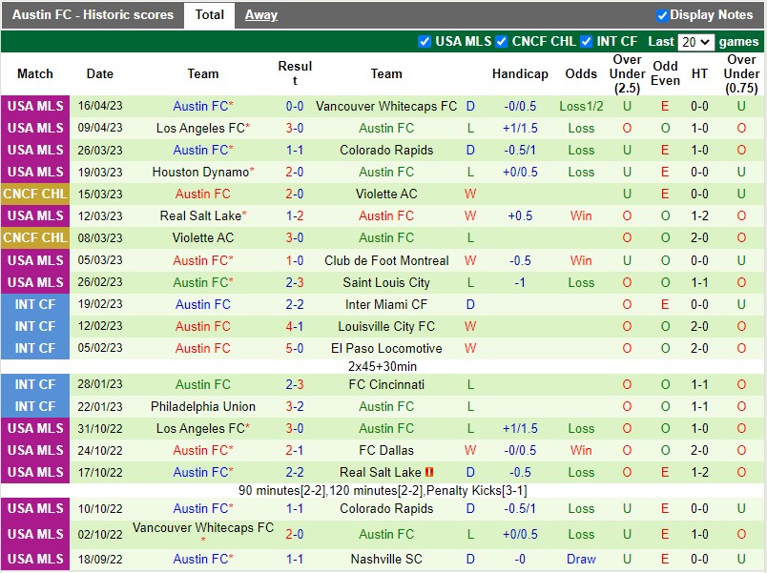The height and width of the screenshot is (573, 767).
Task: Click the Odds column header
Action: tap(581, 73)
